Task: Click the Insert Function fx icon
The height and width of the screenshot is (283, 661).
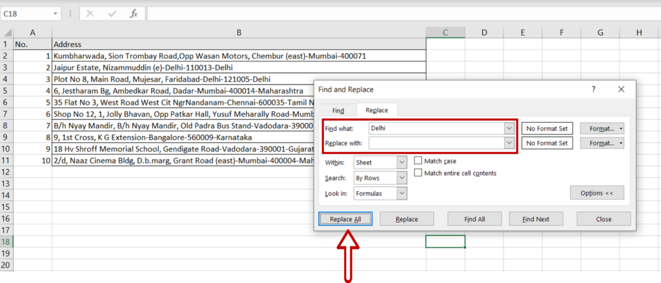Action: pos(134,14)
